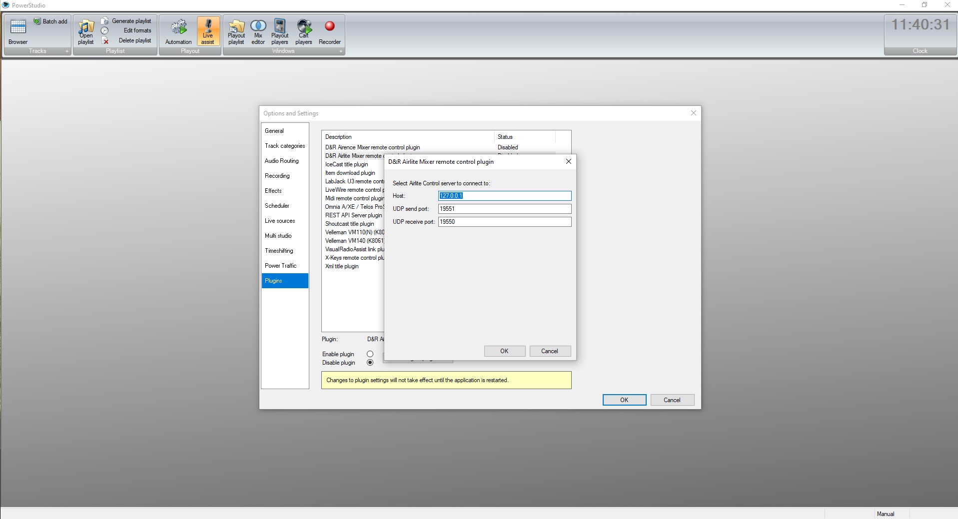958x519 pixels.
Task: Open the Playout playlist window
Action: tap(236, 31)
